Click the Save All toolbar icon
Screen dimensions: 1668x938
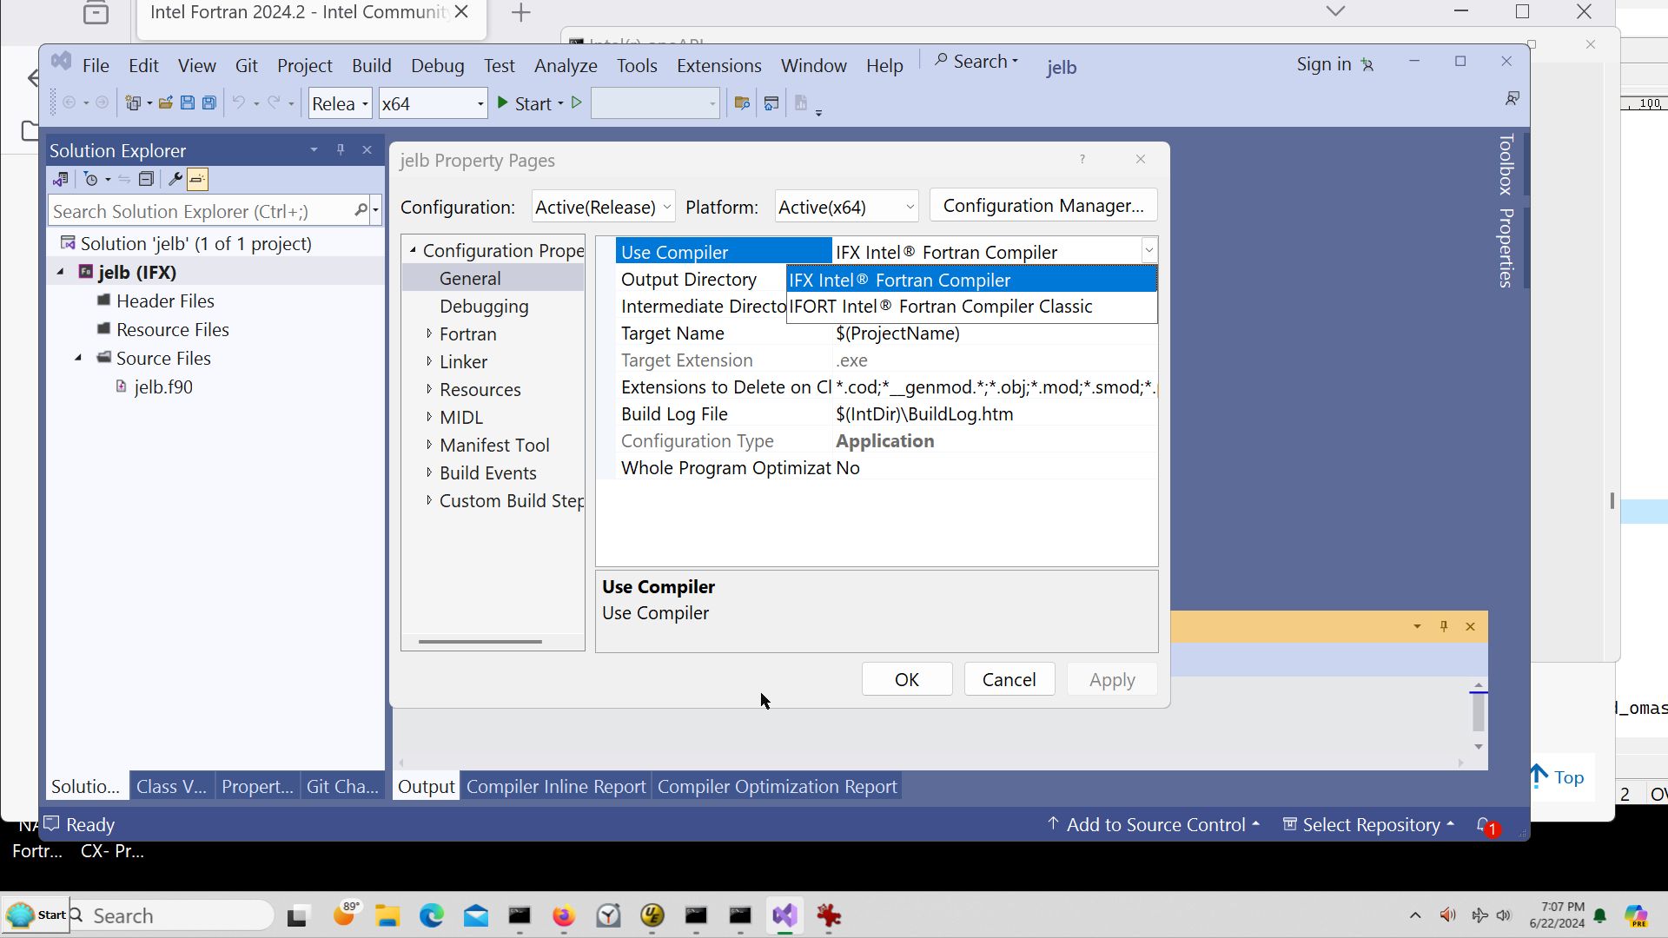click(209, 103)
